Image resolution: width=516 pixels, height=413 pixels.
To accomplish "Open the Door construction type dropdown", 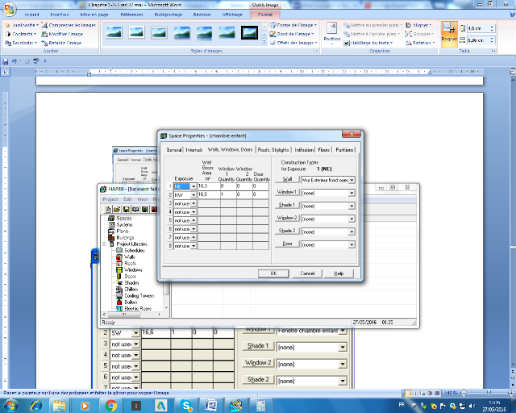I will pos(352,244).
